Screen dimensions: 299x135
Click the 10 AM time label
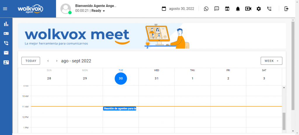point(25,96)
